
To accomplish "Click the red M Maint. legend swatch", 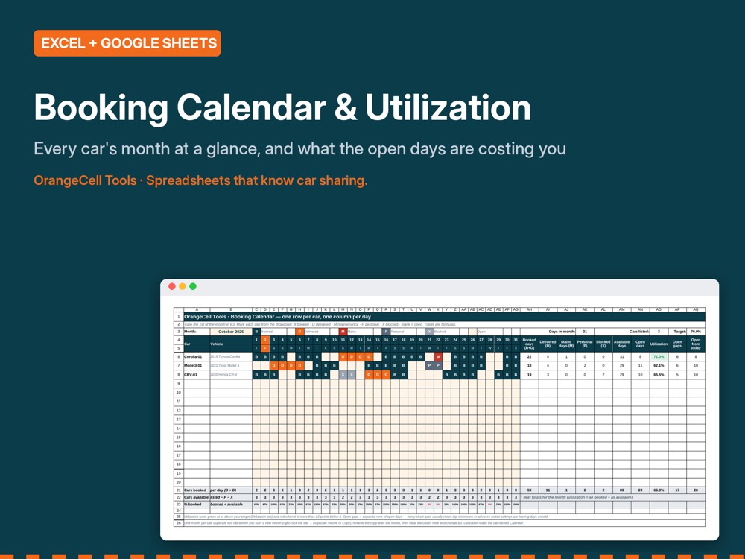I will [x=343, y=332].
